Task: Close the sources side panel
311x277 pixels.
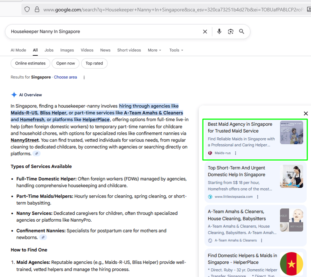Action: pos(306,114)
